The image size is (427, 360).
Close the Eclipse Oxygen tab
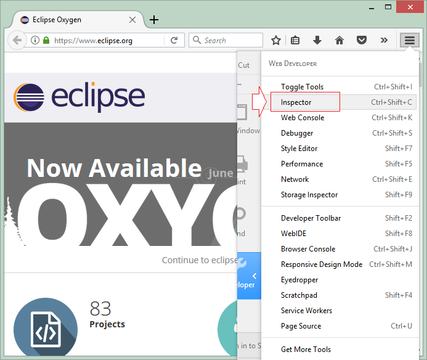click(132, 20)
